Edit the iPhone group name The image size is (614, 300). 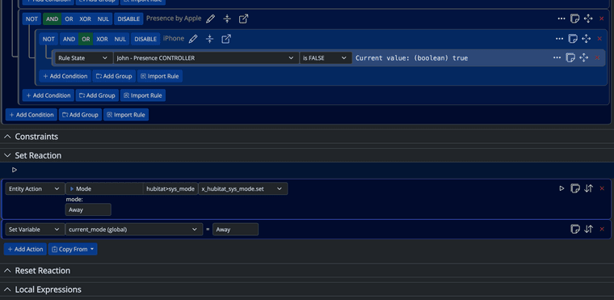(x=193, y=39)
